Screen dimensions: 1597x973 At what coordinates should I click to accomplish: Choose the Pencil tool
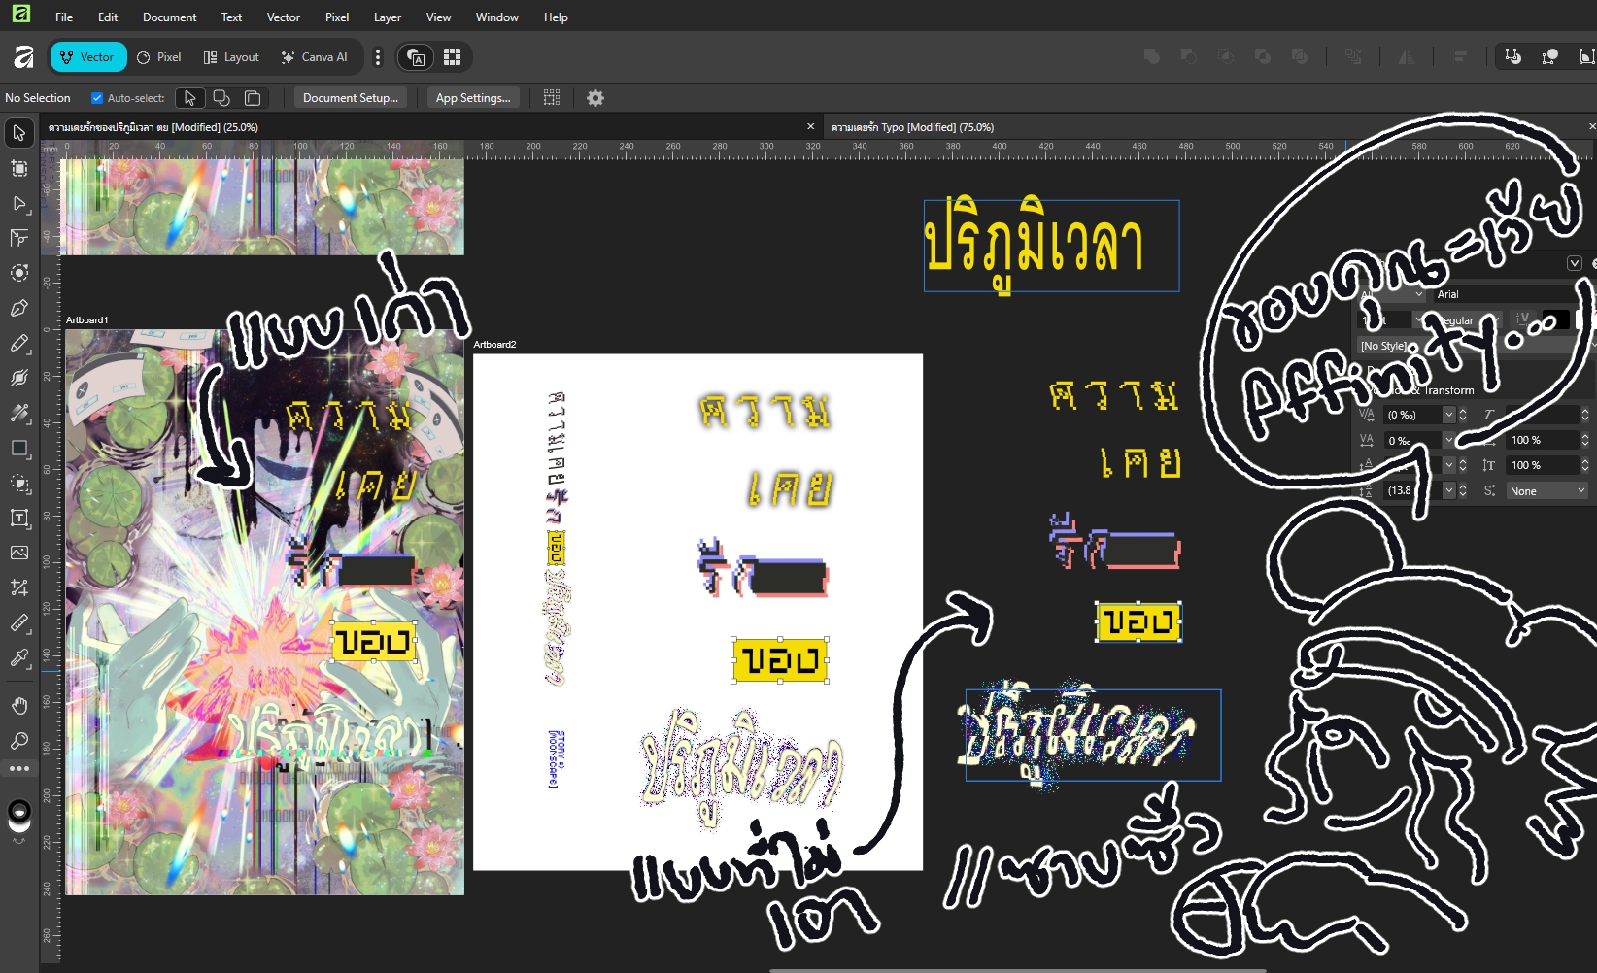tap(18, 344)
